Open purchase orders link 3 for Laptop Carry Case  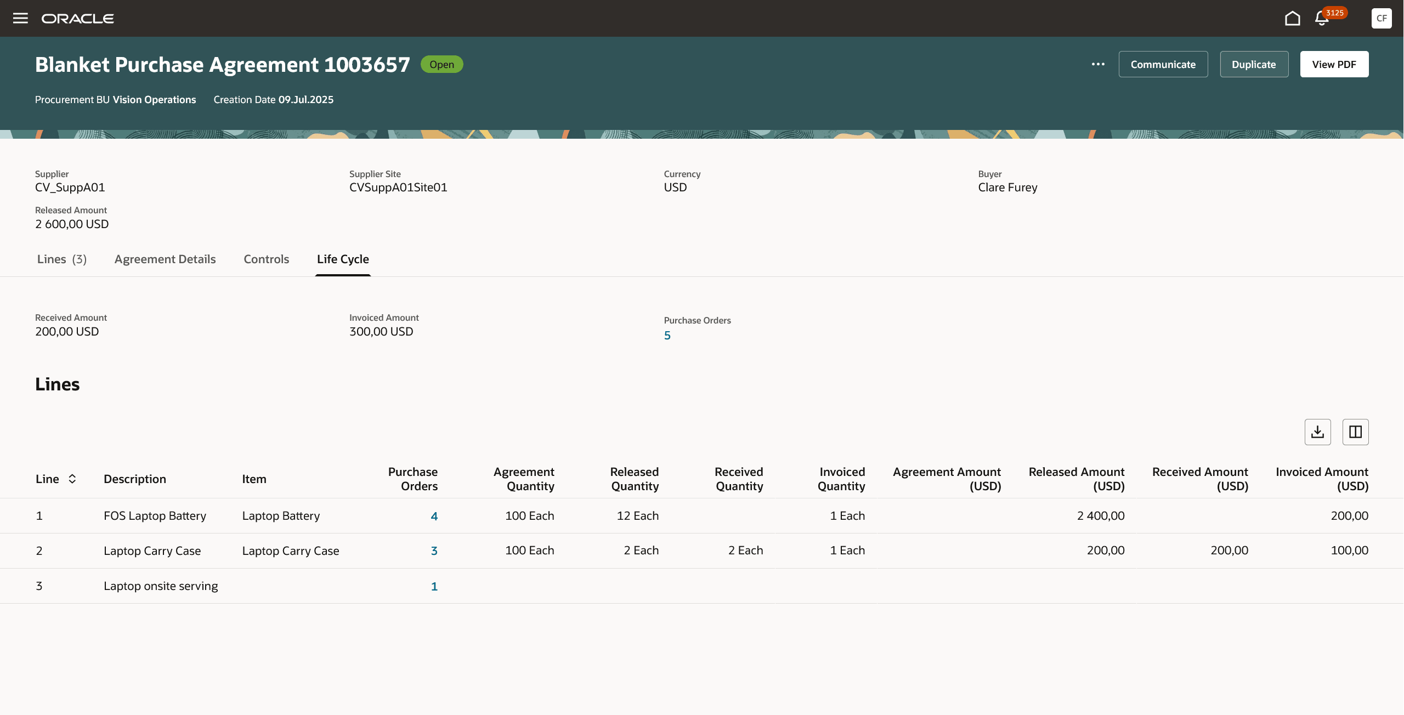click(x=434, y=551)
